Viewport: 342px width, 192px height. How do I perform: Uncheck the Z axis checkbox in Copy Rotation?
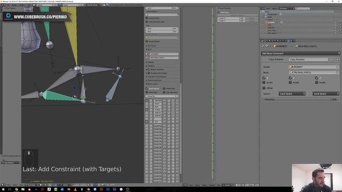click(x=317, y=78)
